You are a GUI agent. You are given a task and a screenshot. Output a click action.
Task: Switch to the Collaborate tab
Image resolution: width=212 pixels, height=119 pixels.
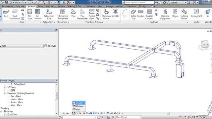tap(90, 6)
